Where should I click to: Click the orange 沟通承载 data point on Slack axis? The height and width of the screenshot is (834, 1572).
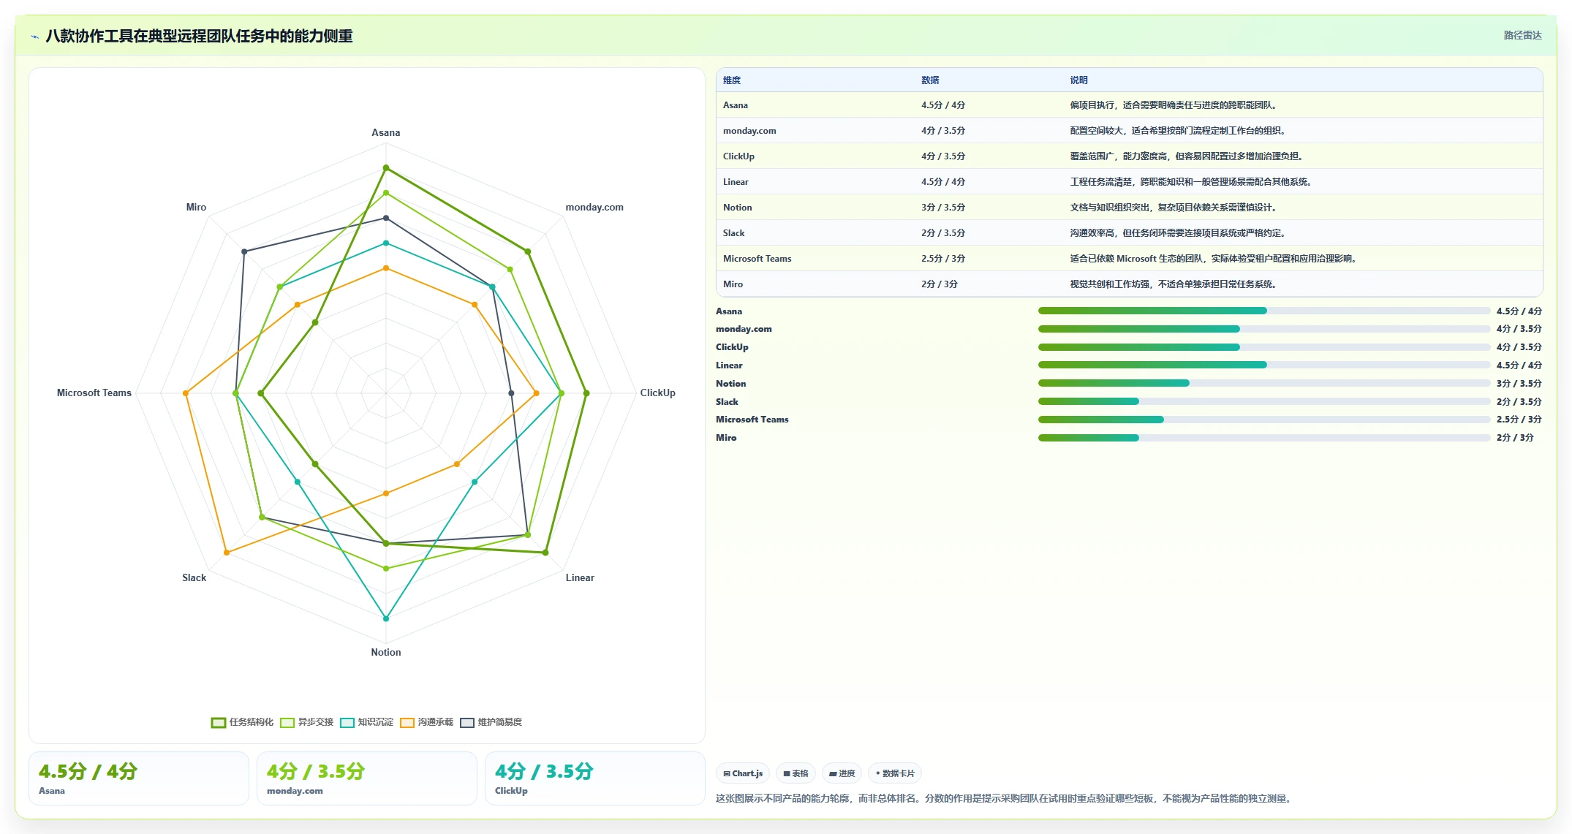(227, 553)
